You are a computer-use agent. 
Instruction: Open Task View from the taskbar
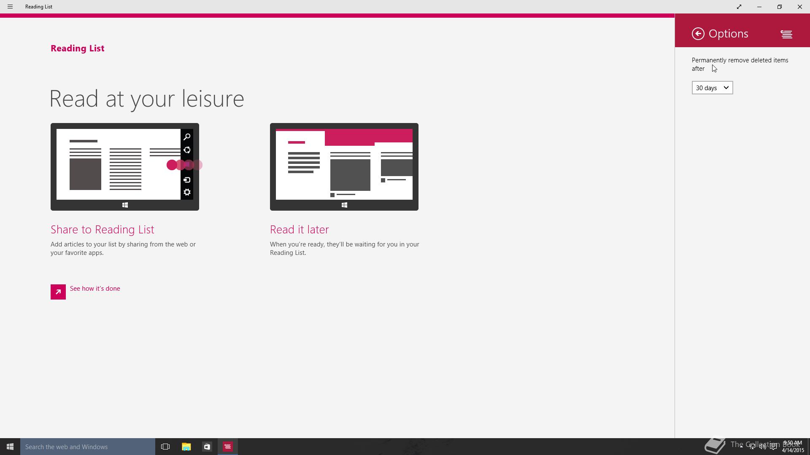coord(165,447)
